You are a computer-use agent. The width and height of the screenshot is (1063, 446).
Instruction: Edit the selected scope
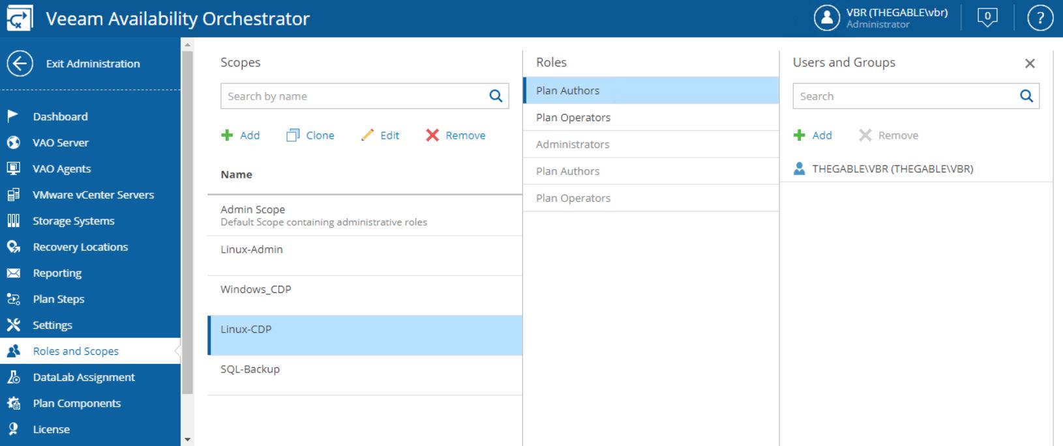(380, 135)
